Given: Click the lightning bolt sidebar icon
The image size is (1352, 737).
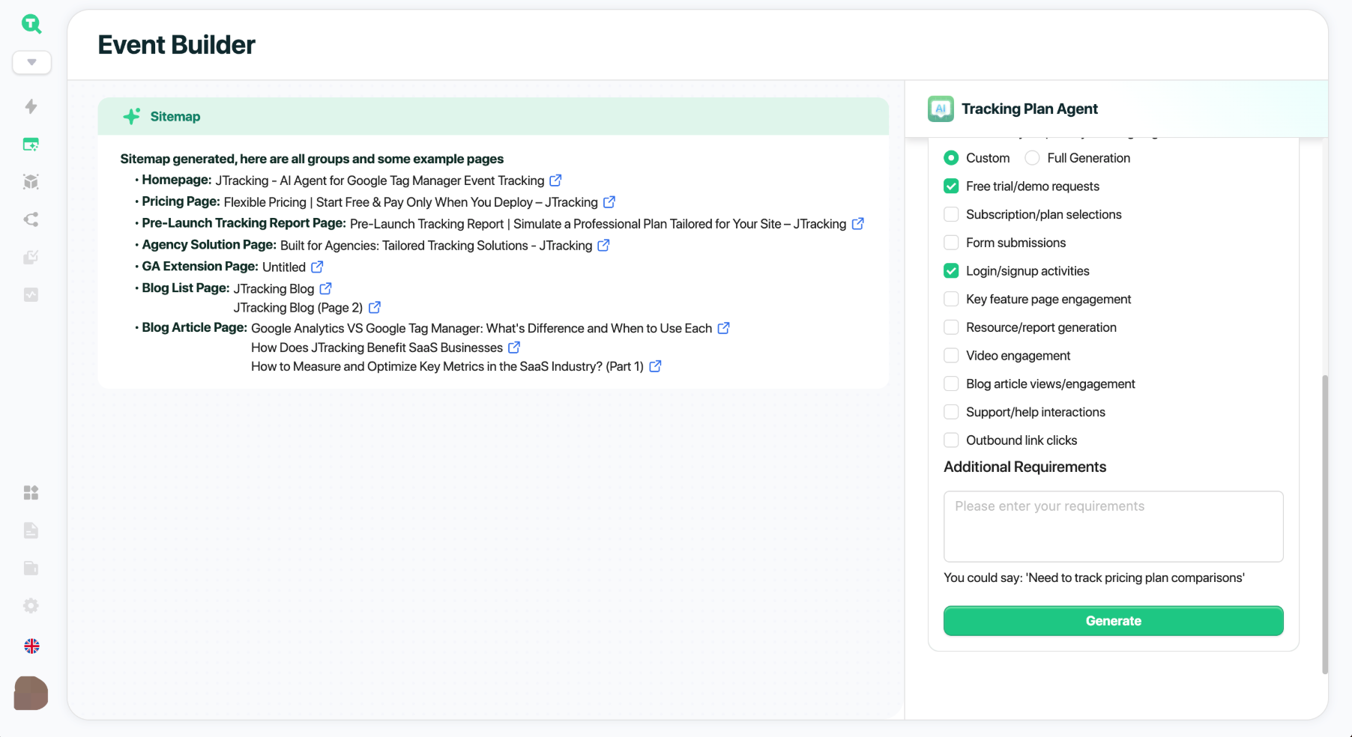Looking at the screenshot, I should pyautogui.click(x=31, y=106).
